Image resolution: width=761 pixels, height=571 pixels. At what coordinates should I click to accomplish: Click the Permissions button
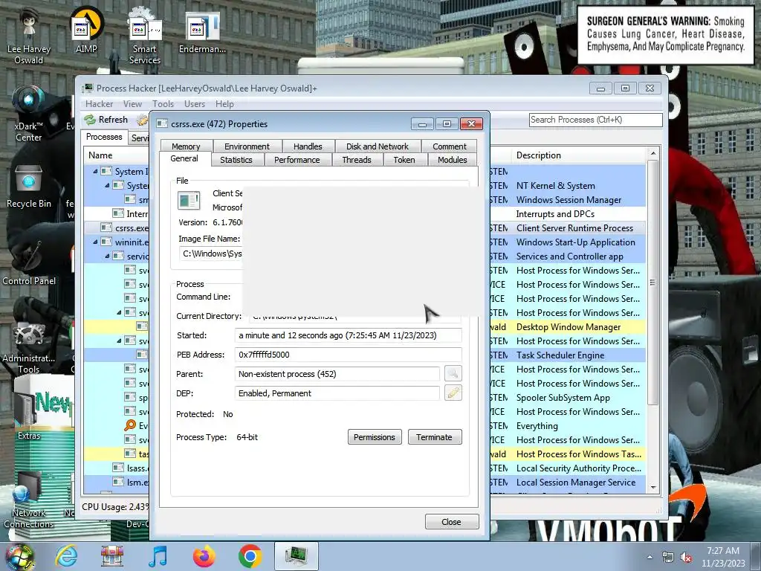pyautogui.click(x=375, y=437)
